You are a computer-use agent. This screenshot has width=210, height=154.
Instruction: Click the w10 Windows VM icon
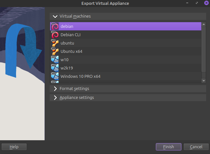coord(55,60)
